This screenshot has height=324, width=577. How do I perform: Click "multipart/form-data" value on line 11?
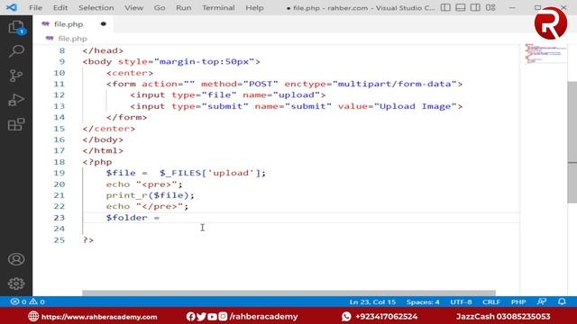point(395,84)
